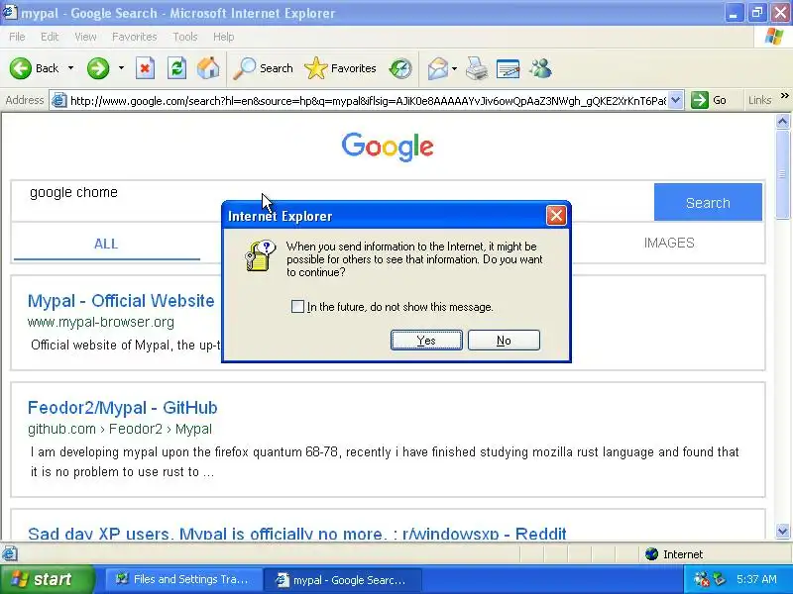Open the Favorites menu
This screenshot has width=793, height=594.
pos(135,37)
